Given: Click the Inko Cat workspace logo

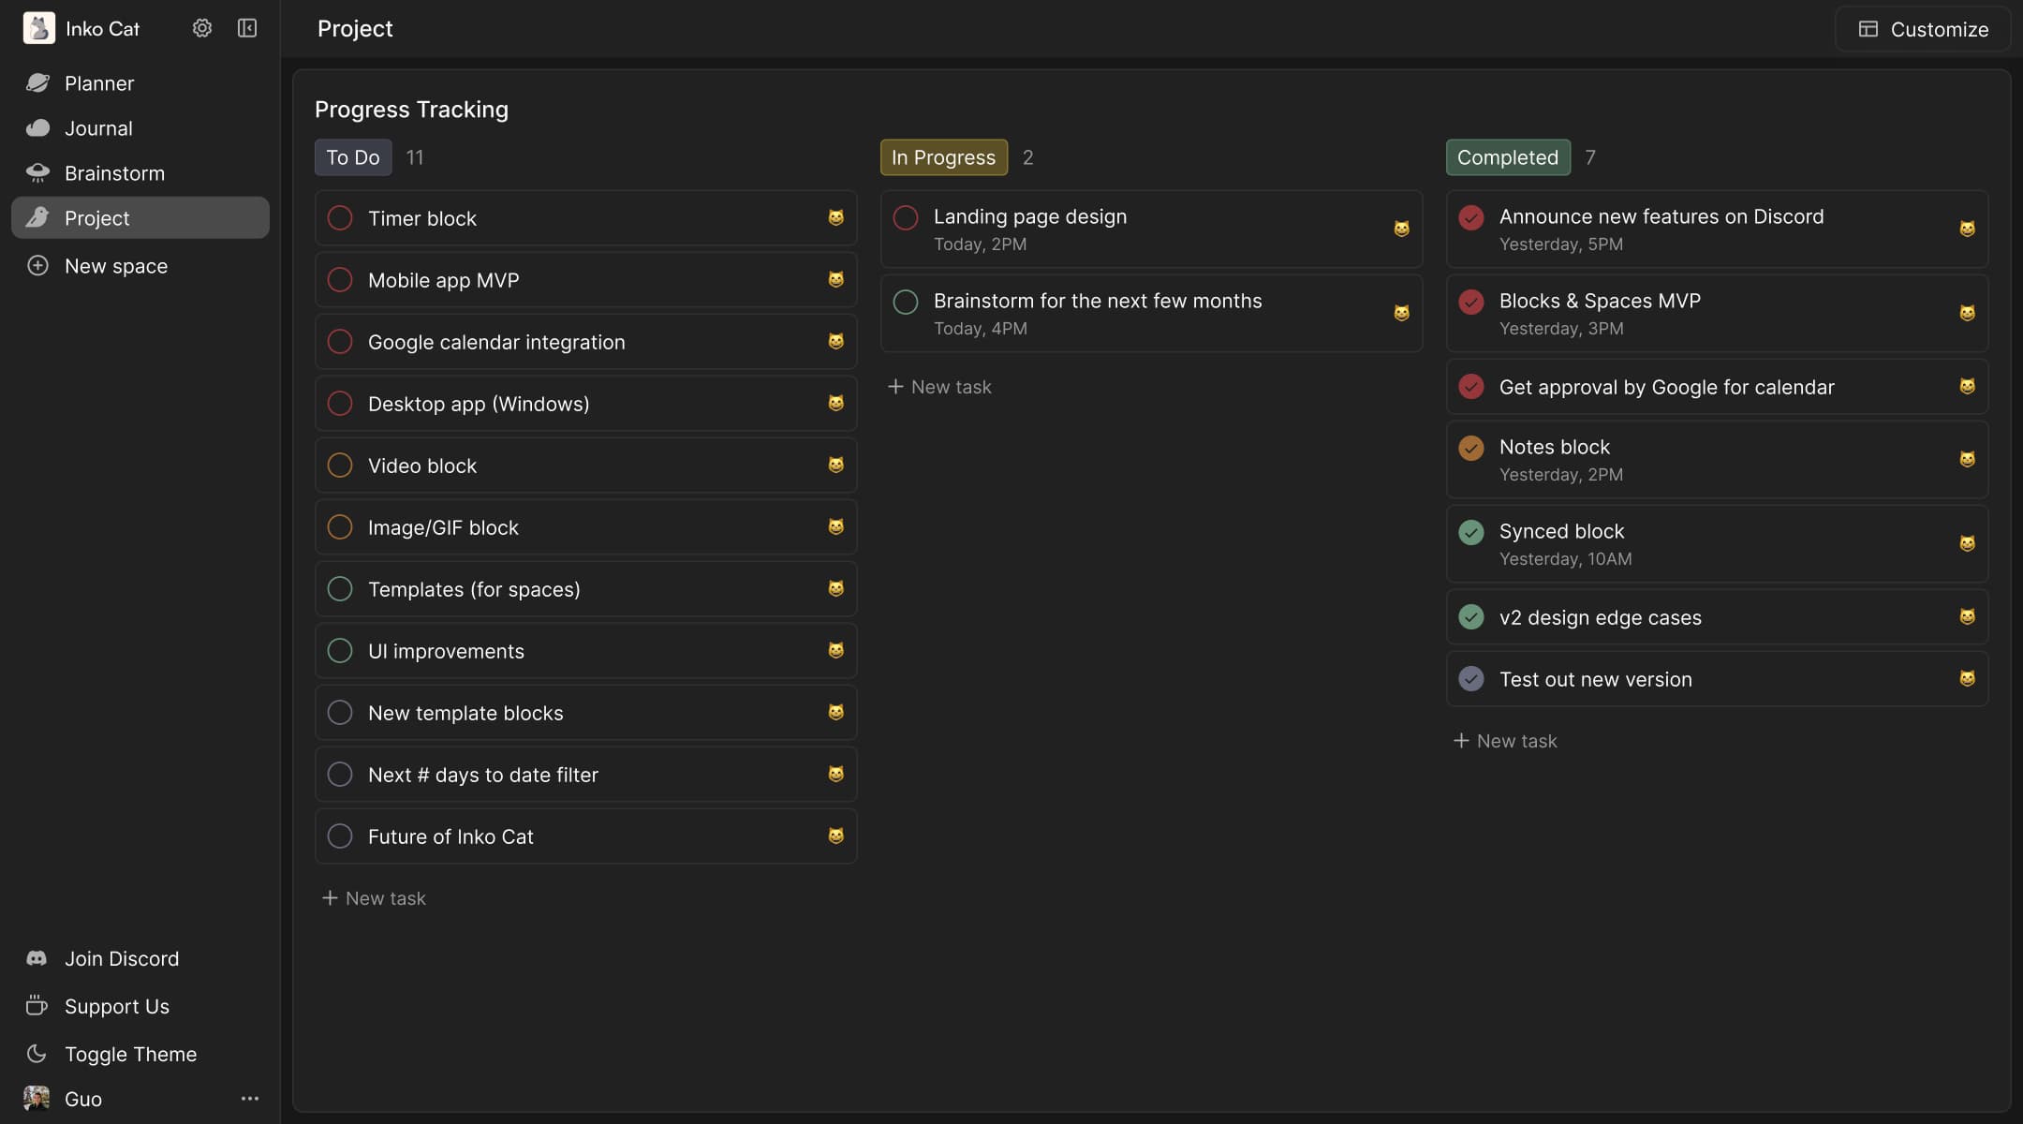Looking at the screenshot, I should pos(38,28).
